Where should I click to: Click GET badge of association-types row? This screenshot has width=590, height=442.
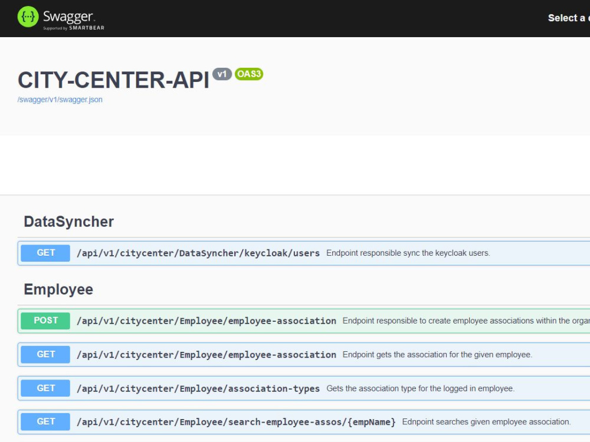45,388
